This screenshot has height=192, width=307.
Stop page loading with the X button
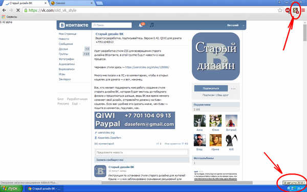18,10
